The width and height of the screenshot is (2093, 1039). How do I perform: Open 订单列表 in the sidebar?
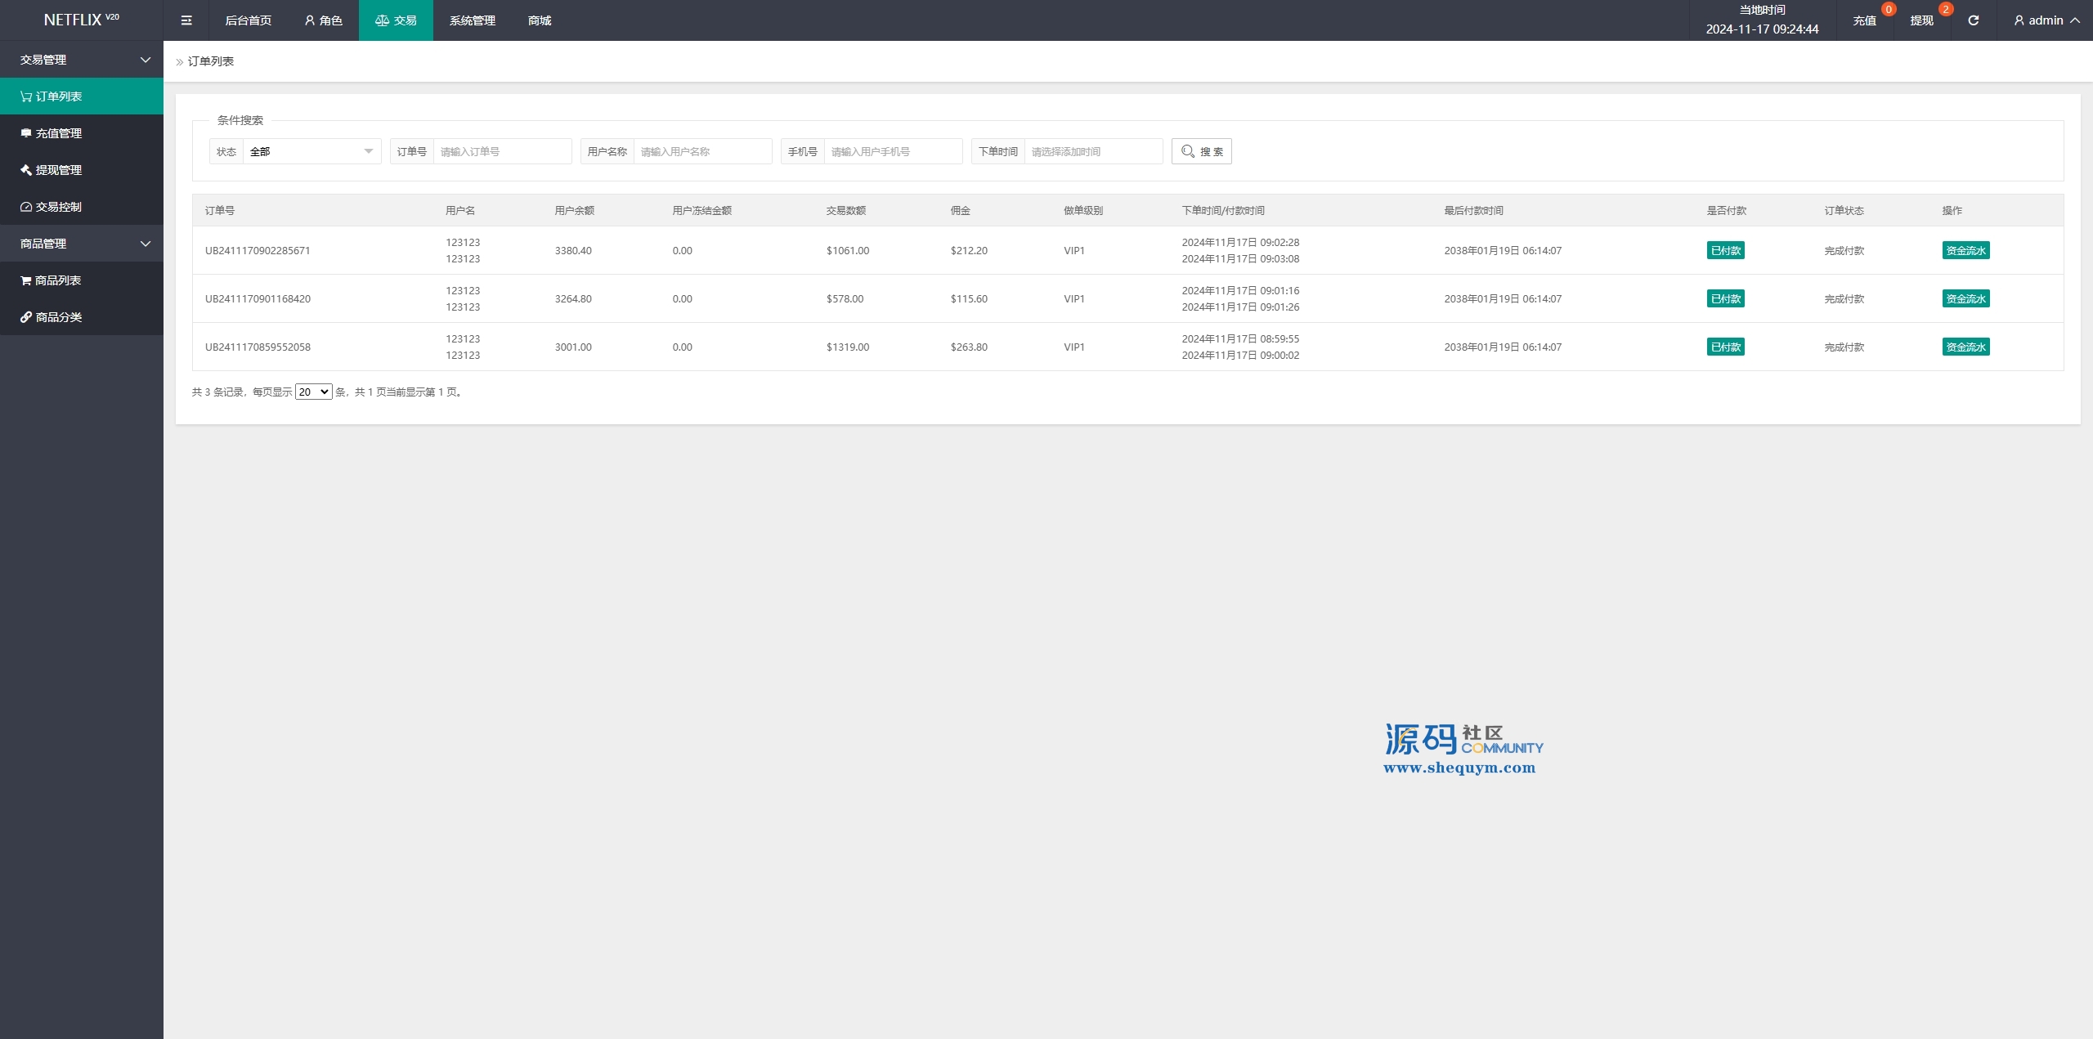(82, 96)
